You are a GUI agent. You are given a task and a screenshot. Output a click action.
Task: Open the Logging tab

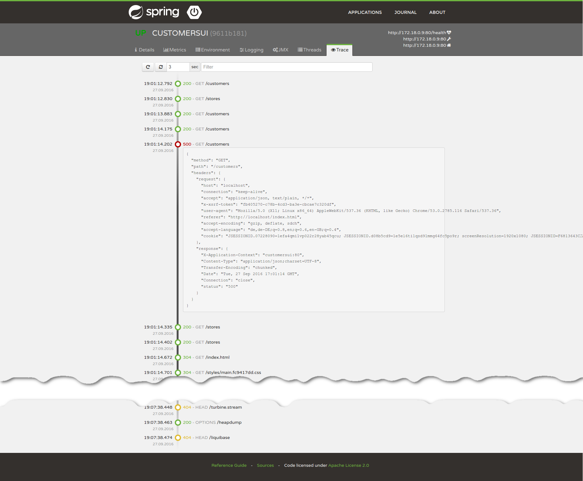click(x=251, y=50)
